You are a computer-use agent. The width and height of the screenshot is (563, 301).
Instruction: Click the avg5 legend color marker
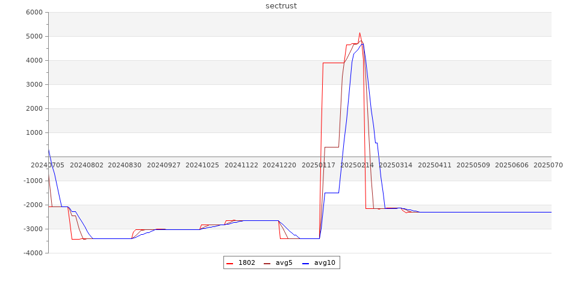(267, 263)
